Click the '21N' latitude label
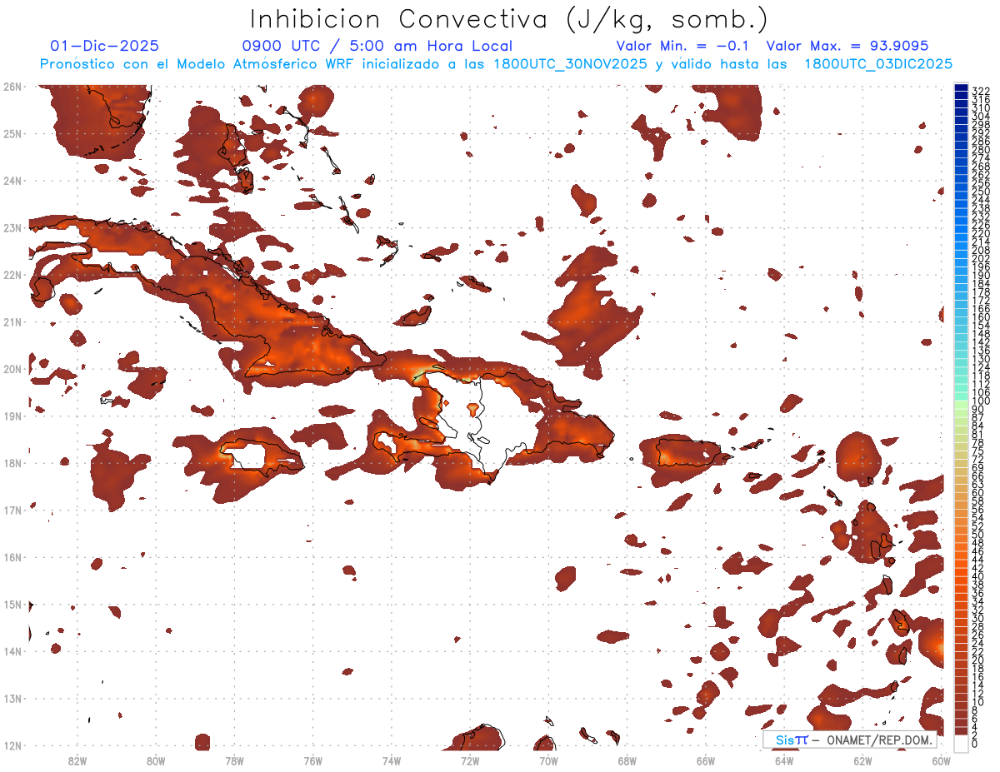The image size is (1000, 772). (12, 321)
